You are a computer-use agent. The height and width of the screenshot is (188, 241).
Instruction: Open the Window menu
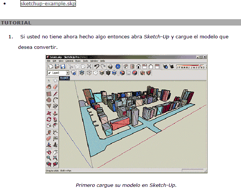(x=94, y=61)
